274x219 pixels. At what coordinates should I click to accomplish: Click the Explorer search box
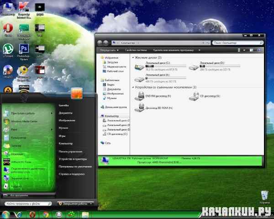[x=237, y=43]
